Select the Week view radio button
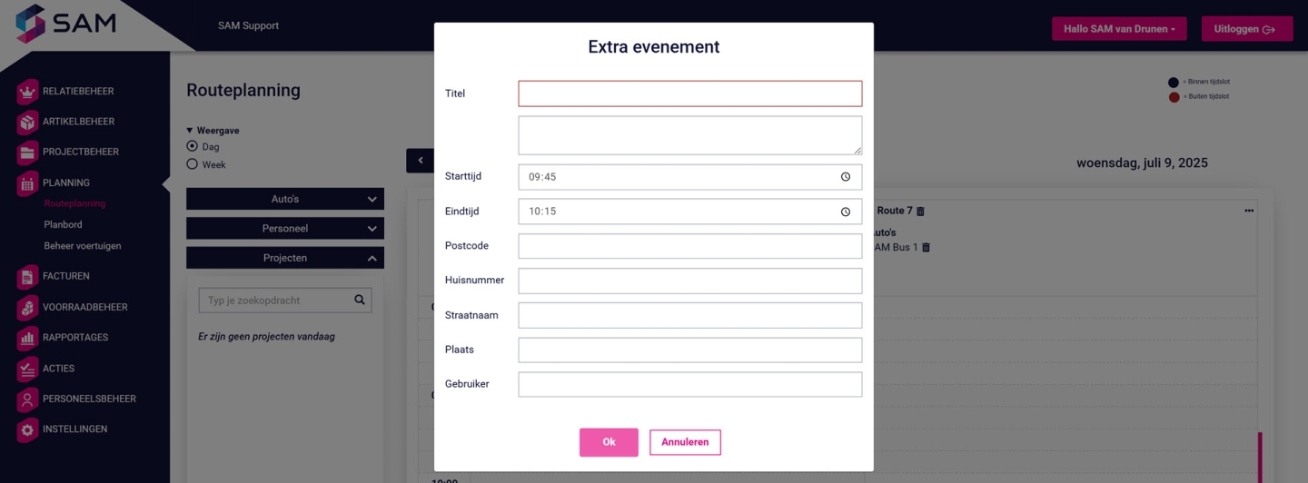This screenshot has width=1308, height=483. tap(192, 164)
